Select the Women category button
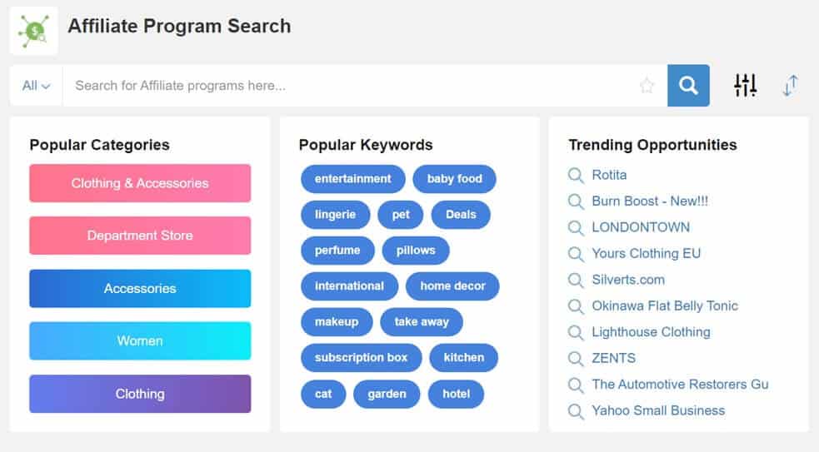This screenshot has width=819, height=452. pyautogui.click(x=140, y=340)
